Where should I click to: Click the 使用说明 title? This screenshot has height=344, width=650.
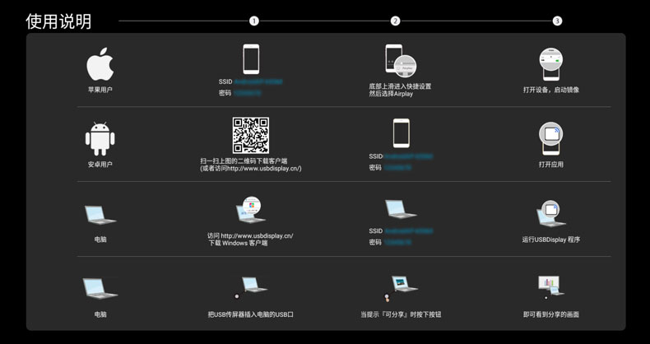58,21
